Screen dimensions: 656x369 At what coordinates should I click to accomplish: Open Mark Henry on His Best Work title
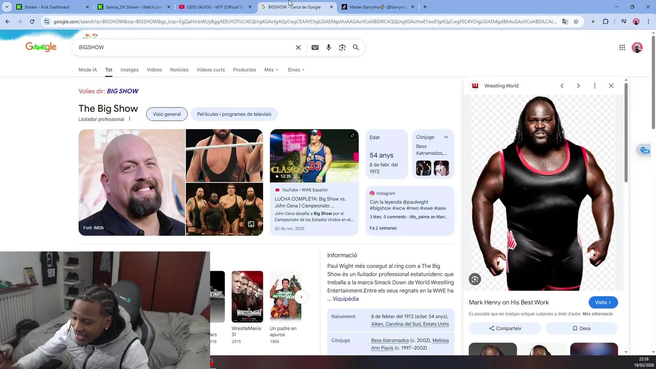point(509,302)
